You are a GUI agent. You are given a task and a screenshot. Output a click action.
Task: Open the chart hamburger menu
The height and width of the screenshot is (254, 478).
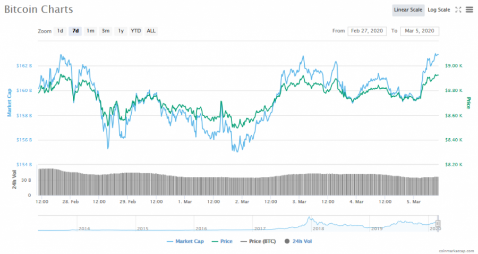pos(469,10)
